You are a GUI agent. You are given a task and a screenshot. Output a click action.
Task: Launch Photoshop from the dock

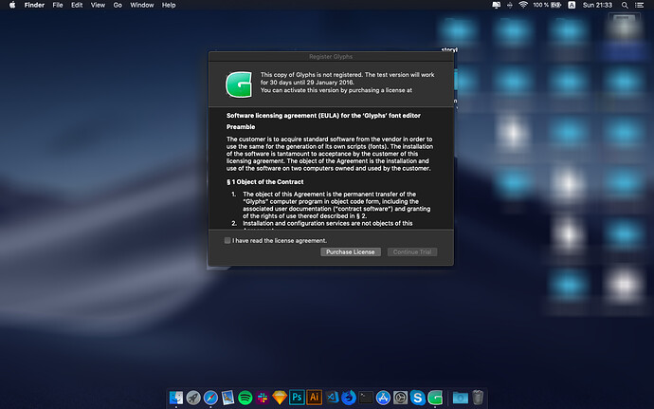point(297,398)
